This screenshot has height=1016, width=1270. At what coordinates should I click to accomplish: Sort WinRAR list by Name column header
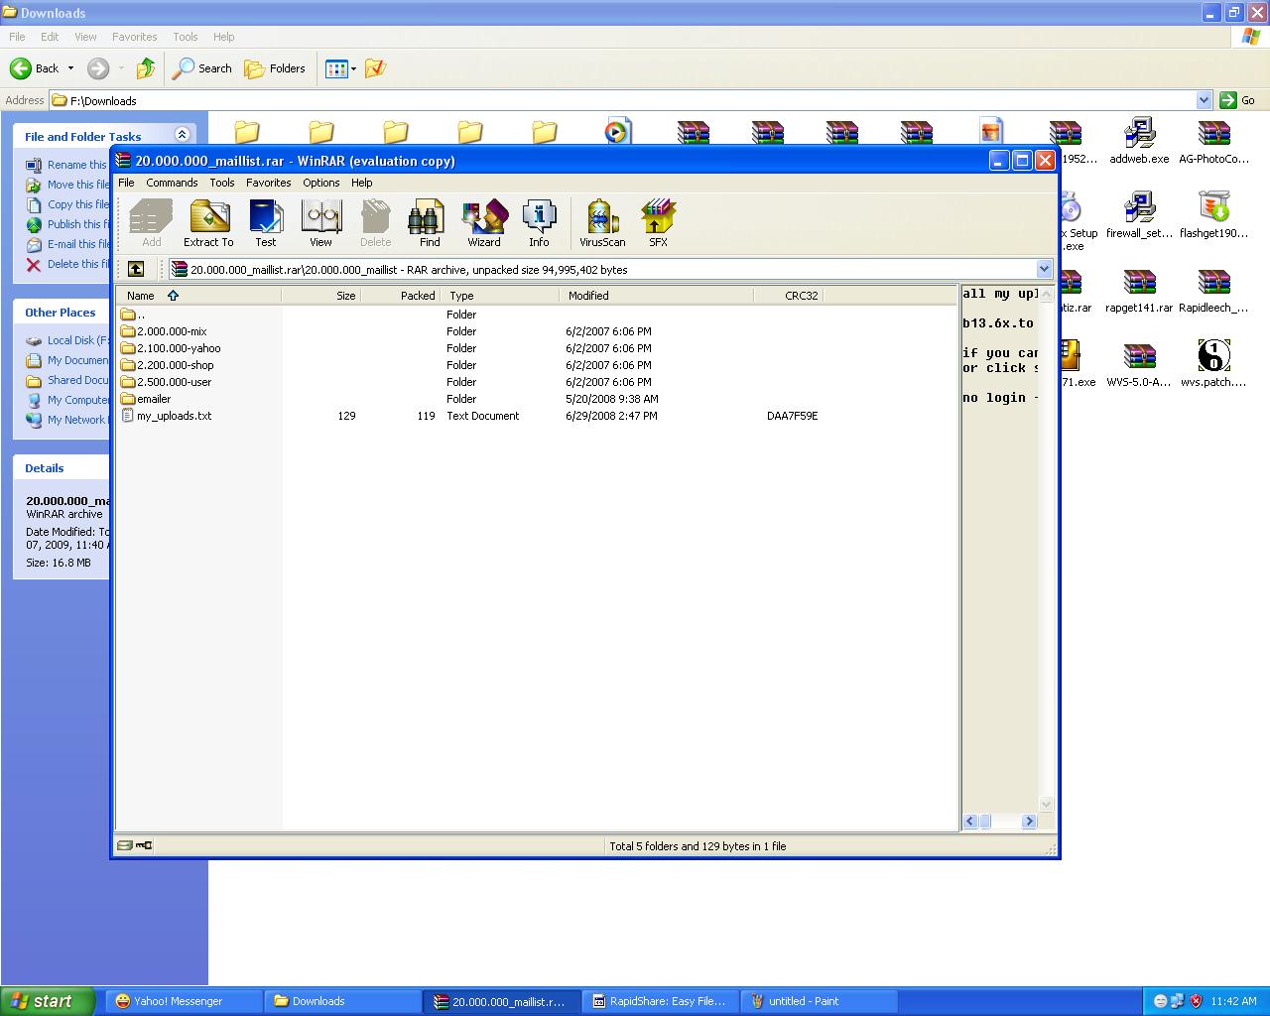[x=198, y=296]
